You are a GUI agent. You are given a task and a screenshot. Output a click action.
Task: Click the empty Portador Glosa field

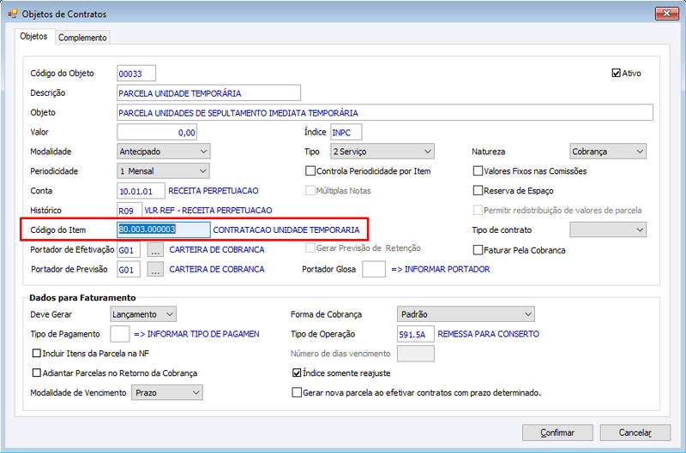[374, 269]
